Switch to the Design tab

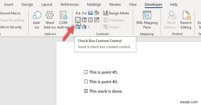click(27, 5)
